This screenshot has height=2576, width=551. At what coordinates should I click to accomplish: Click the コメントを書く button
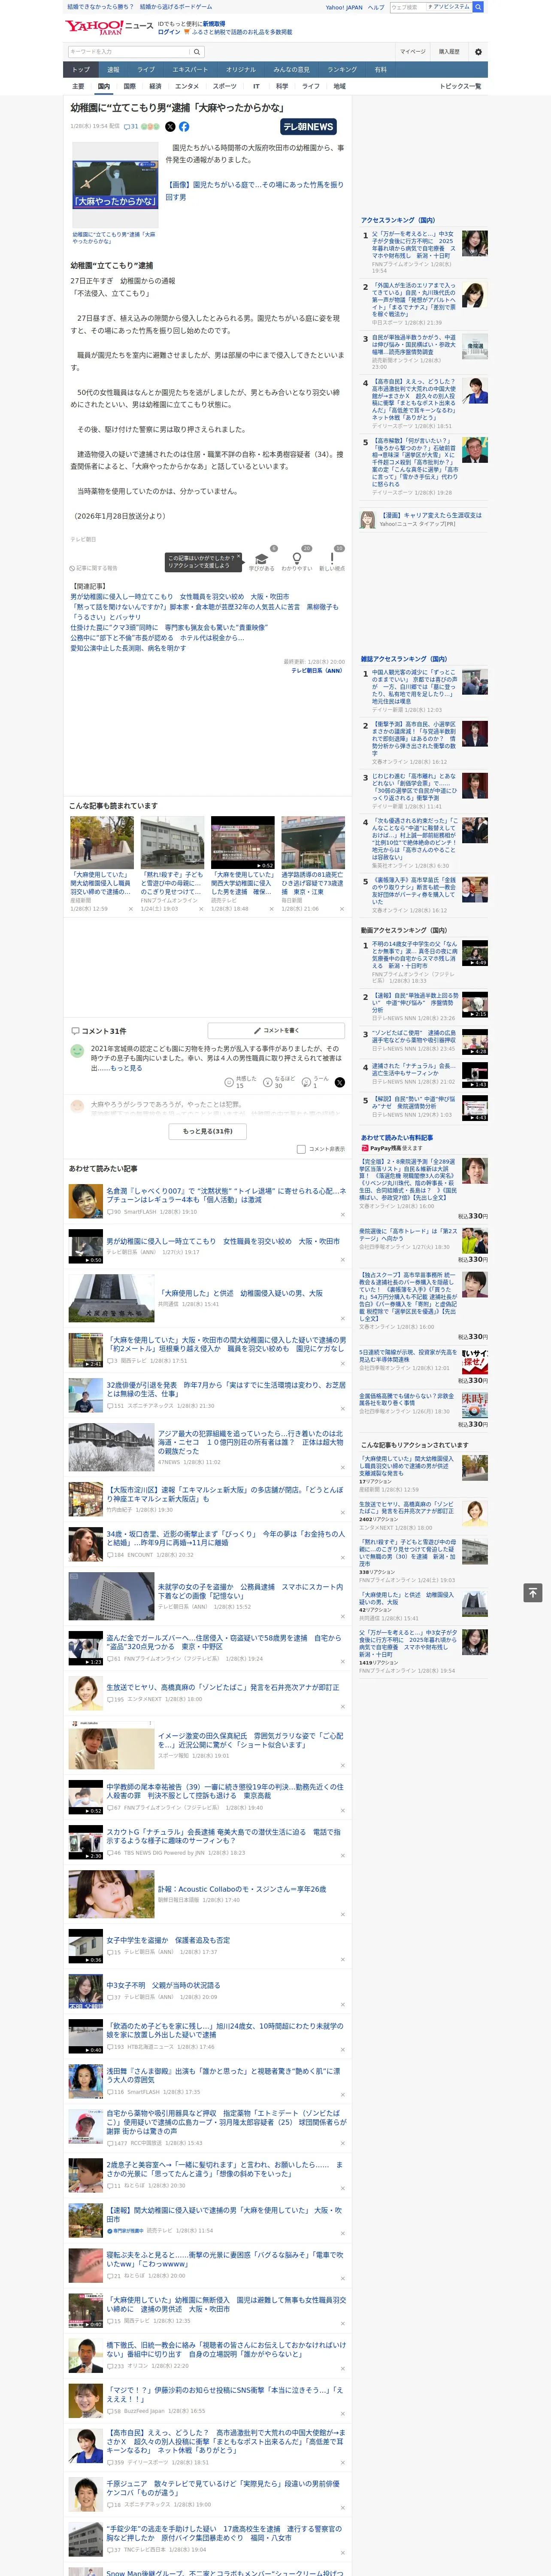pos(276,1030)
